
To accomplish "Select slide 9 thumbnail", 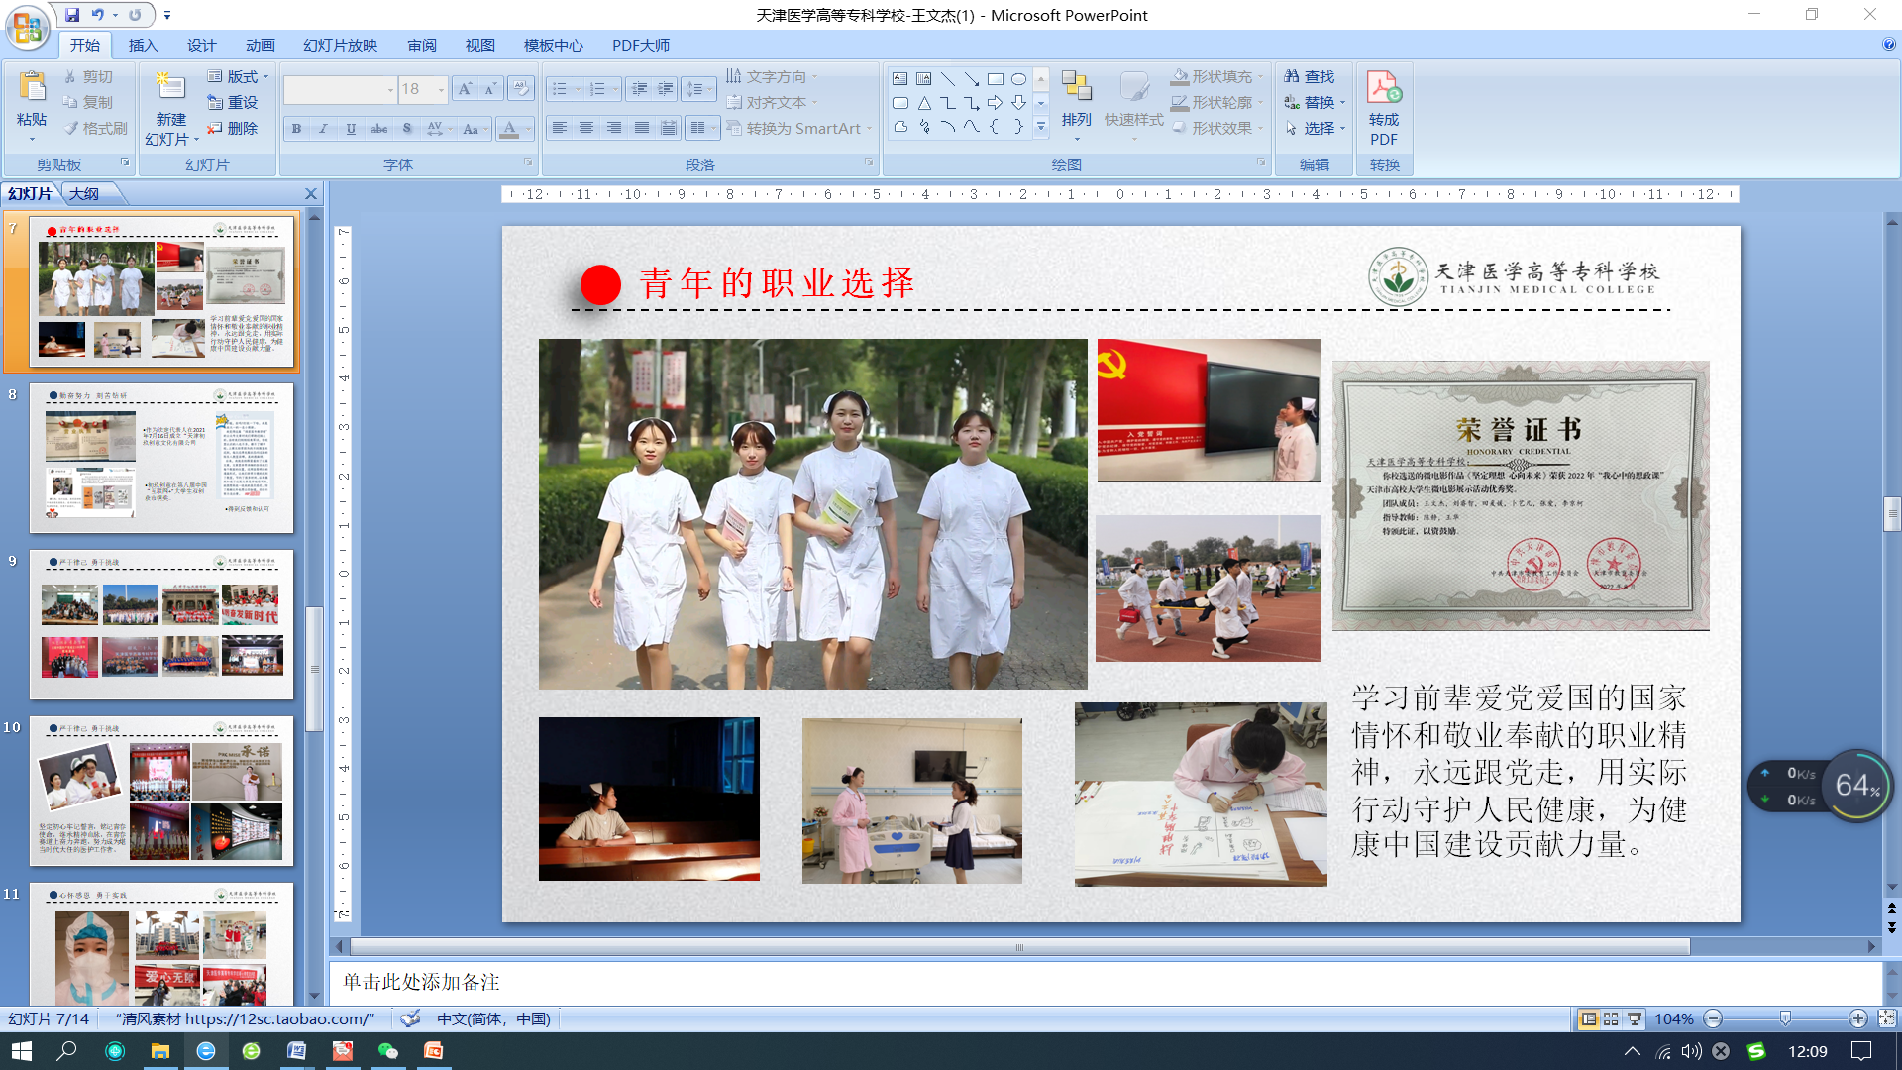I will click(161, 624).
